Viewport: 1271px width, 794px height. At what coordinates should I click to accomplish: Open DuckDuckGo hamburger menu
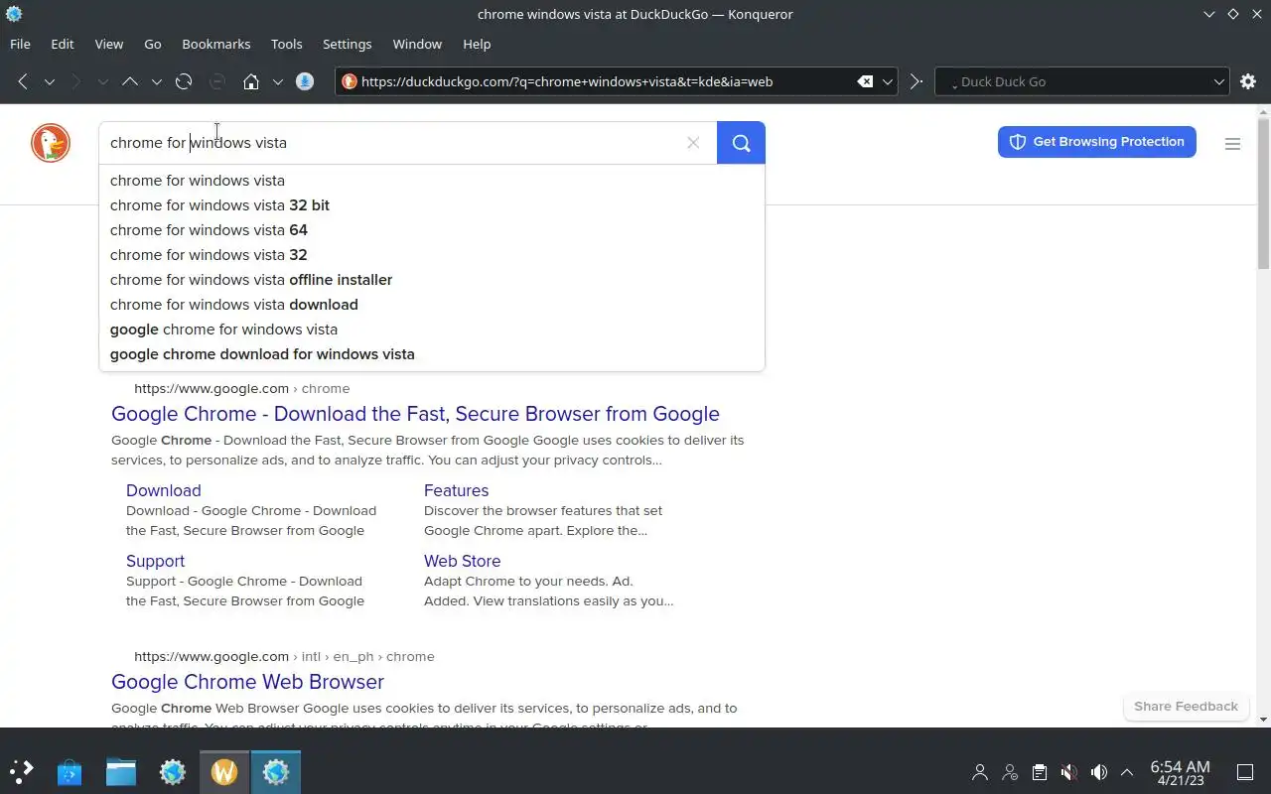point(1232,144)
